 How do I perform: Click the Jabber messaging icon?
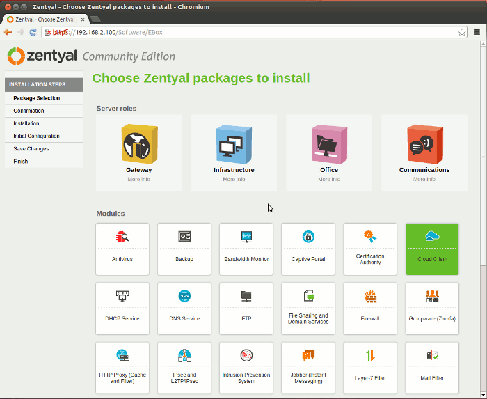(308, 354)
